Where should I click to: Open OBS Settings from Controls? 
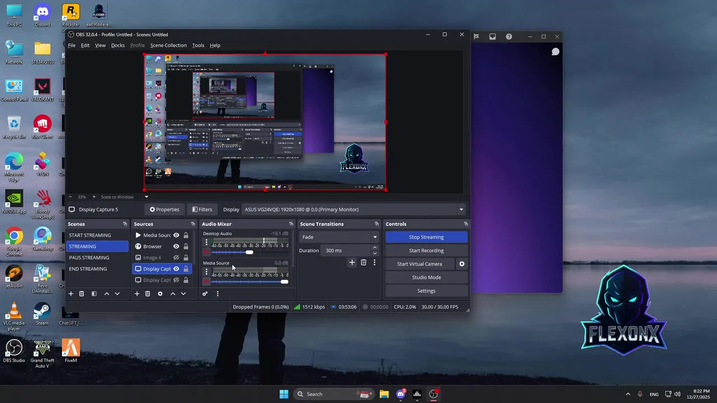pos(426,291)
